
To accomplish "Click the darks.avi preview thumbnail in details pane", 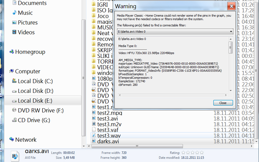I will [15, 156].
